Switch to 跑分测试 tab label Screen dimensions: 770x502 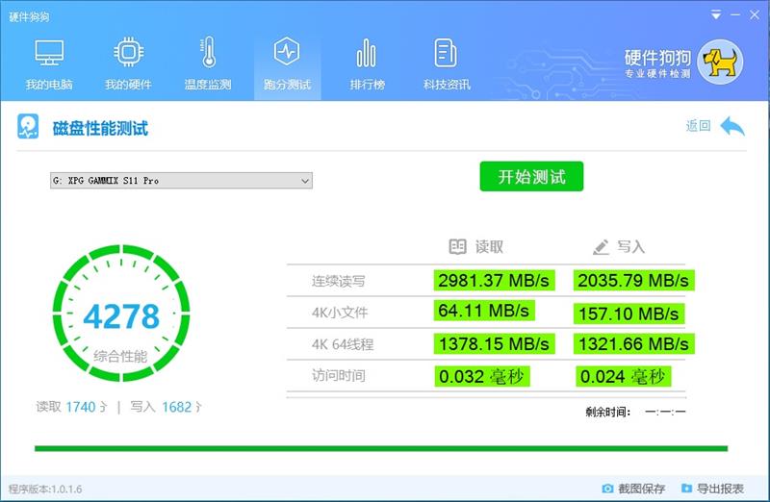(x=287, y=85)
